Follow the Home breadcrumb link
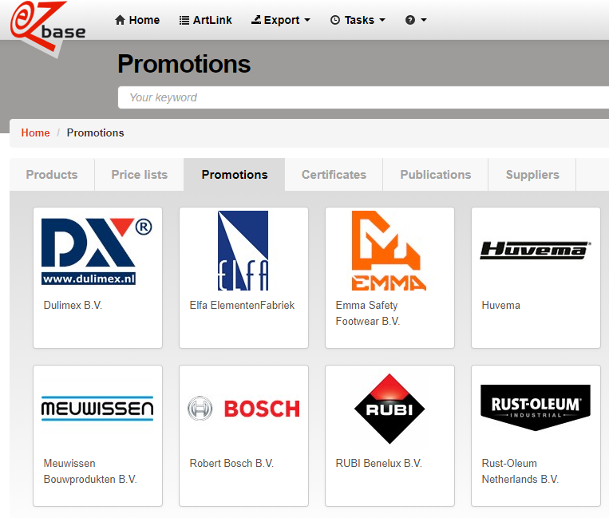The image size is (609, 518). [35, 132]
